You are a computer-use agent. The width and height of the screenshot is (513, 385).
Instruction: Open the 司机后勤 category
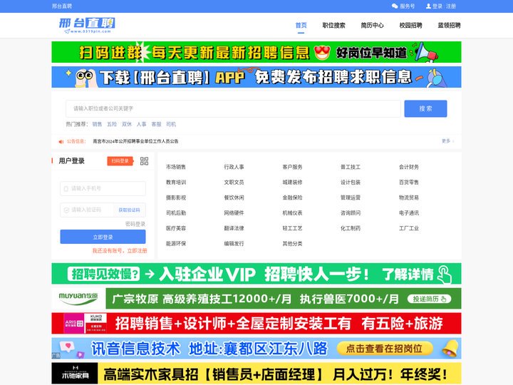tap(176, 213)
